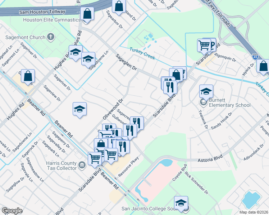Select the shopping bag marker beside the I-45 shield
This screenshot has width=269, height=215.
[263, 66]
